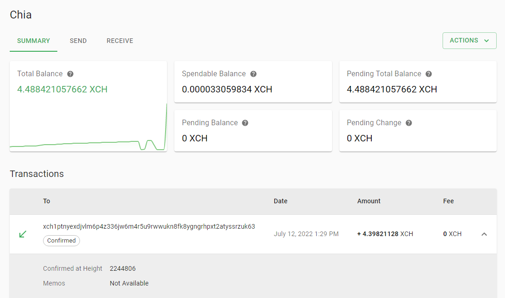The height and width of the screenshot is (298, 505).
Task: Click the Pending Total Balance help icon
Action: pyautogui.click(x=428, y=73)
